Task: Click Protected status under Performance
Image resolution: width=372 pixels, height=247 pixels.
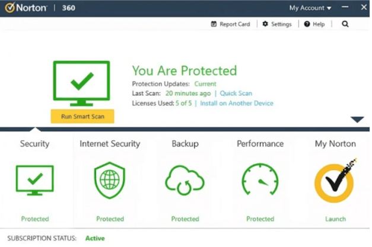Action: click(260, 219)
